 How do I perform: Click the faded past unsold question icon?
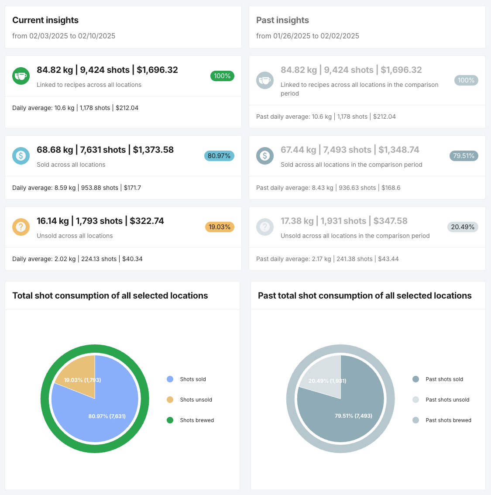[265, 227]
